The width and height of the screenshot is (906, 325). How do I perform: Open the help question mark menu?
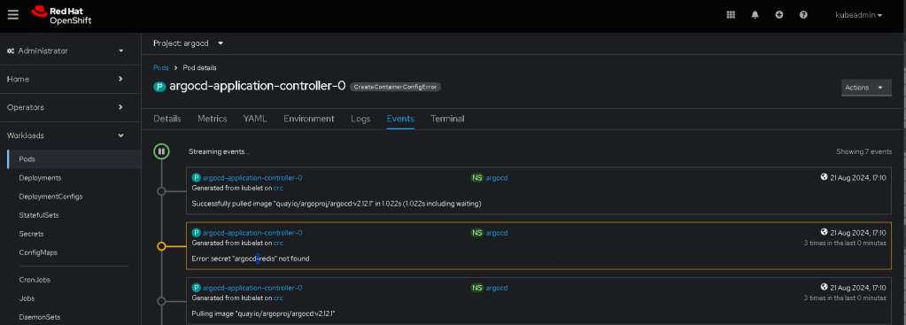803,15
